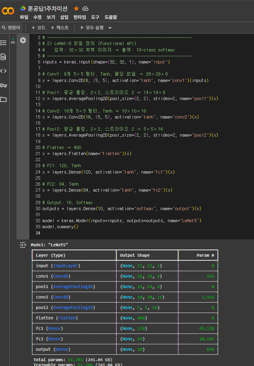Click the Layer (type) table header
Viewport: 254px width, 366px height.
tap(51, 256)
